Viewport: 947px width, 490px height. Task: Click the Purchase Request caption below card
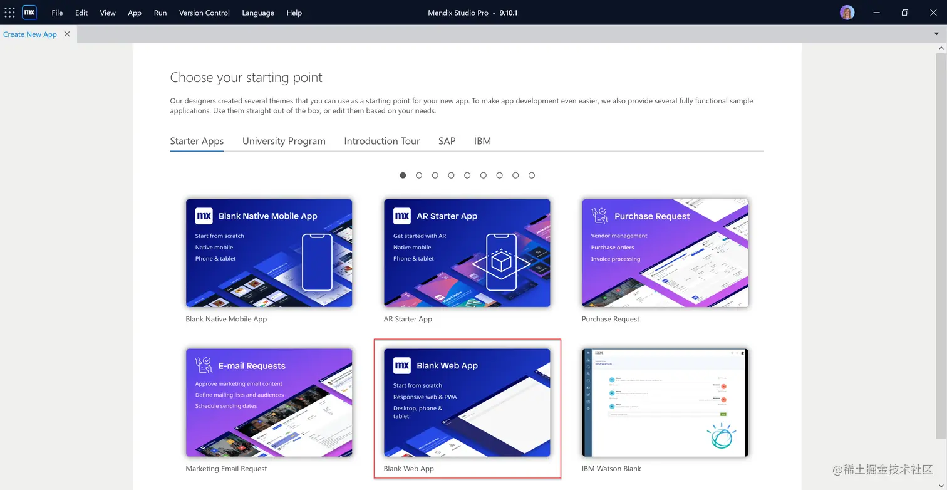[x=611, y=319]
